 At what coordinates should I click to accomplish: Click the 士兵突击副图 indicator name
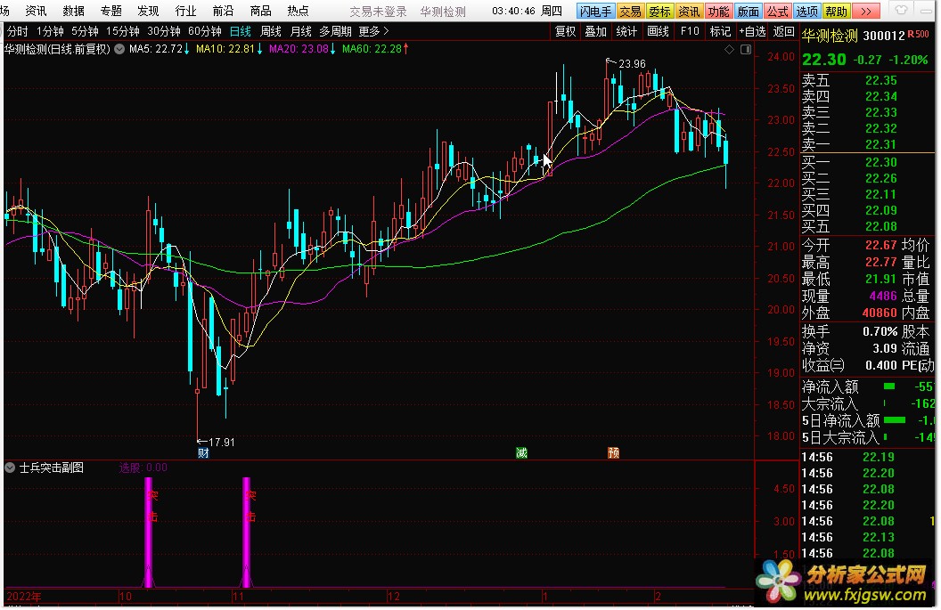52,468
